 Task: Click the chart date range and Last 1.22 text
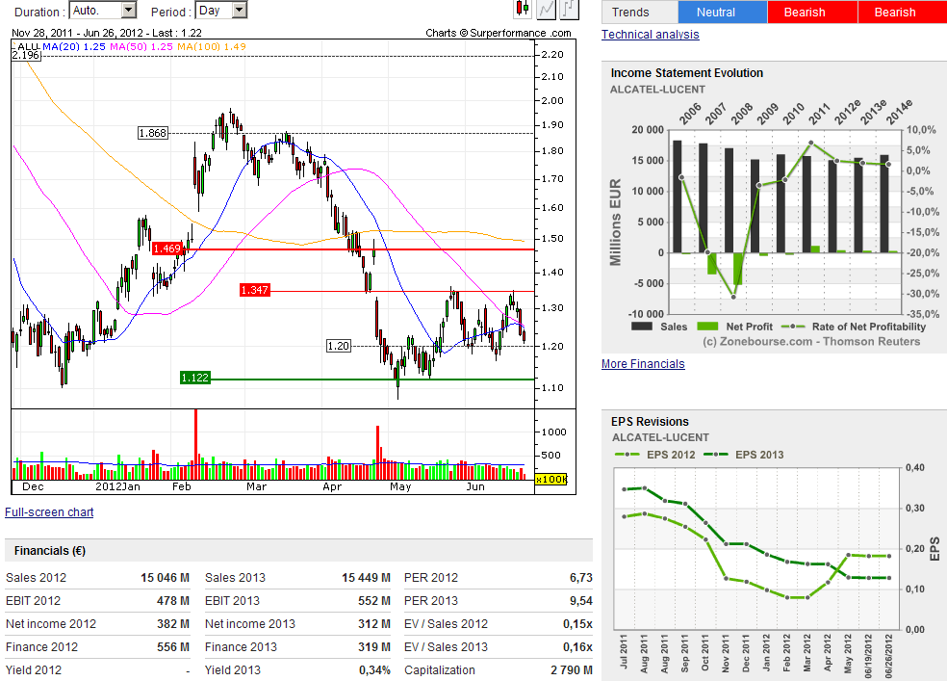point(106,33)
